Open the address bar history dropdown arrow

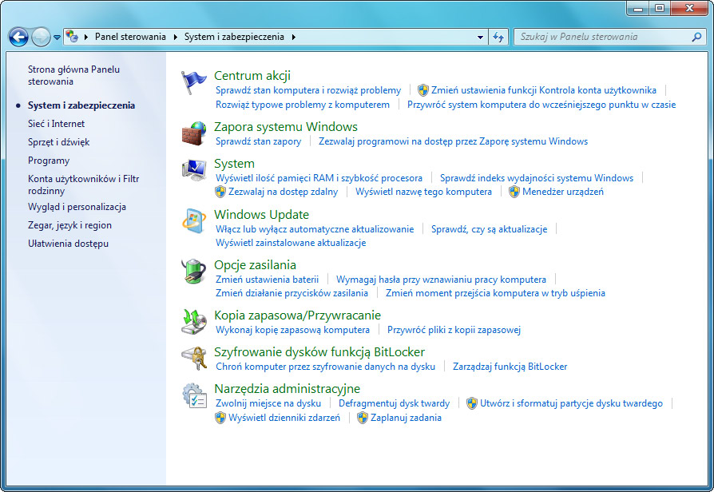tap(480, 38)
